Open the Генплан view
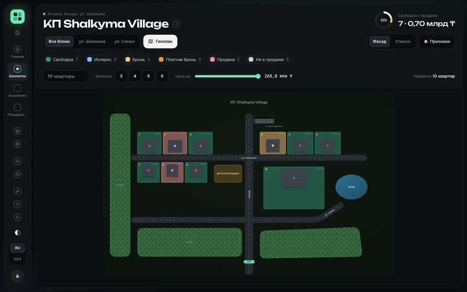Image resolution: width=467 pixels, height=292 pixels. point(160,42)
